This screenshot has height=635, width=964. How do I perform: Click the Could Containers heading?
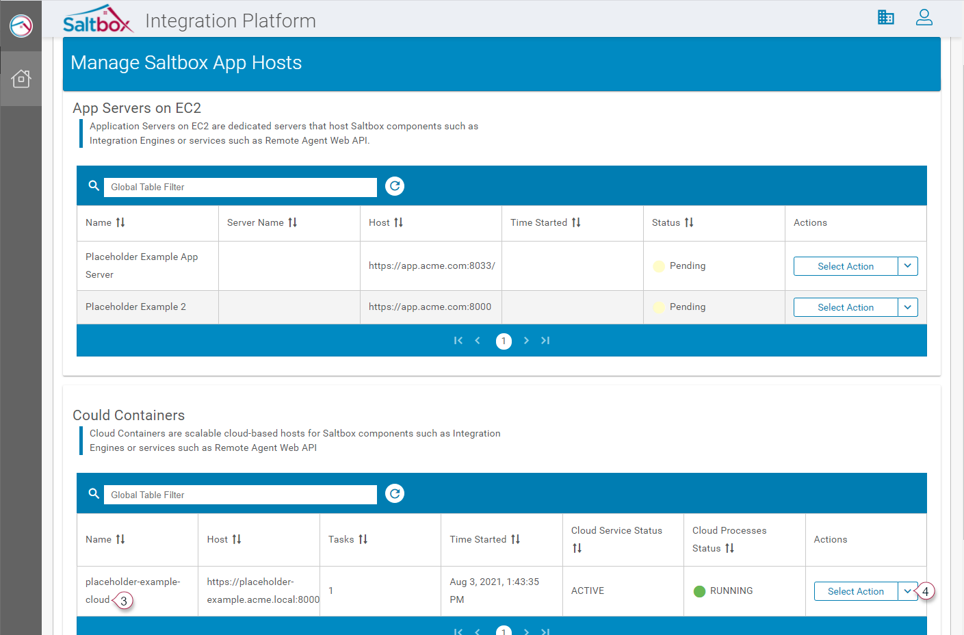pyautogui.click(x=129, y=415)
